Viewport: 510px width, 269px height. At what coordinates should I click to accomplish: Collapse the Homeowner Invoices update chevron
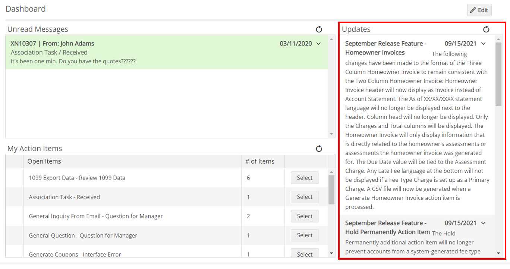(x=483, y=44)
